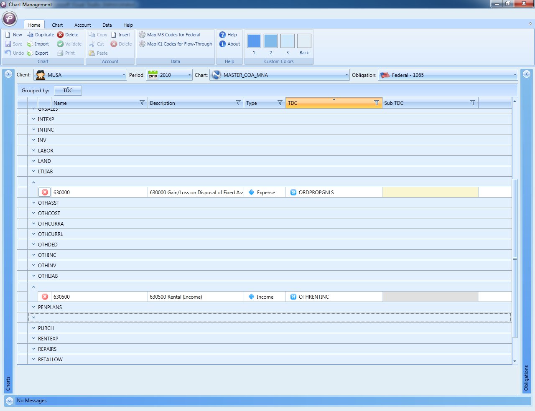This screenshot has height=411, width=535.
Task: Expand the INTEXP group
Action: 33,119
